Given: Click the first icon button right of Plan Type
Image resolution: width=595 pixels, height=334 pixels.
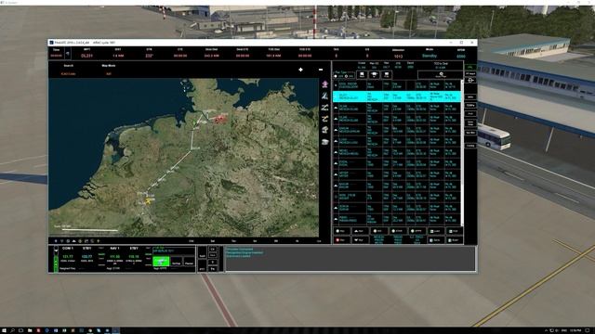Looking at the screenshot, I should coord(362,74).
